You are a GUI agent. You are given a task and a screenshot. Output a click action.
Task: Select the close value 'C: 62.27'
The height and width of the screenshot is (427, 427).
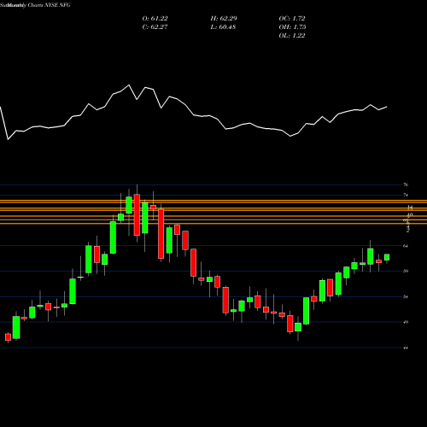[x=155, y=27]
